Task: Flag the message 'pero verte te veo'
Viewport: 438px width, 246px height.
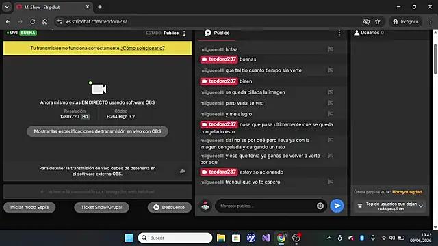Action: coord(331,103)
